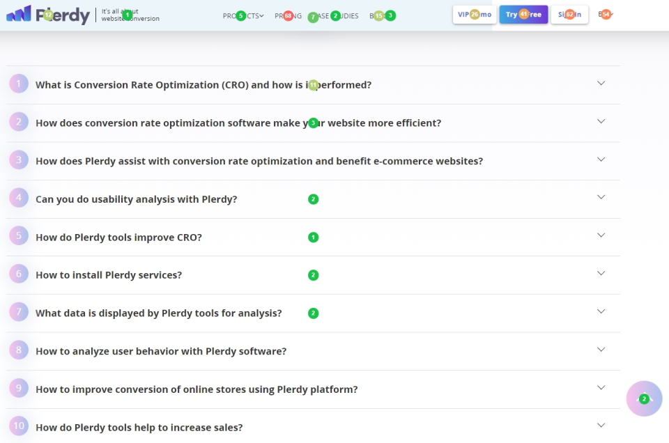Expand chevron for 'How to install Plerdy services?'
669x443 pixels.
point(601,274)
